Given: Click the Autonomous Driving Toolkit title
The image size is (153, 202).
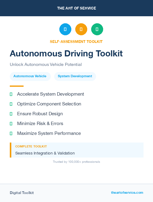Looking at the screenshot, I should coord(66,53).
